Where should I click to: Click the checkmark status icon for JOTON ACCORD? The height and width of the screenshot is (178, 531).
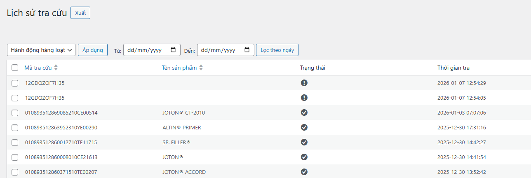(304, 172)
